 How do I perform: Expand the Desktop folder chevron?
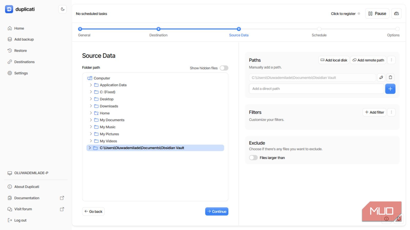(x=91, y=99)
